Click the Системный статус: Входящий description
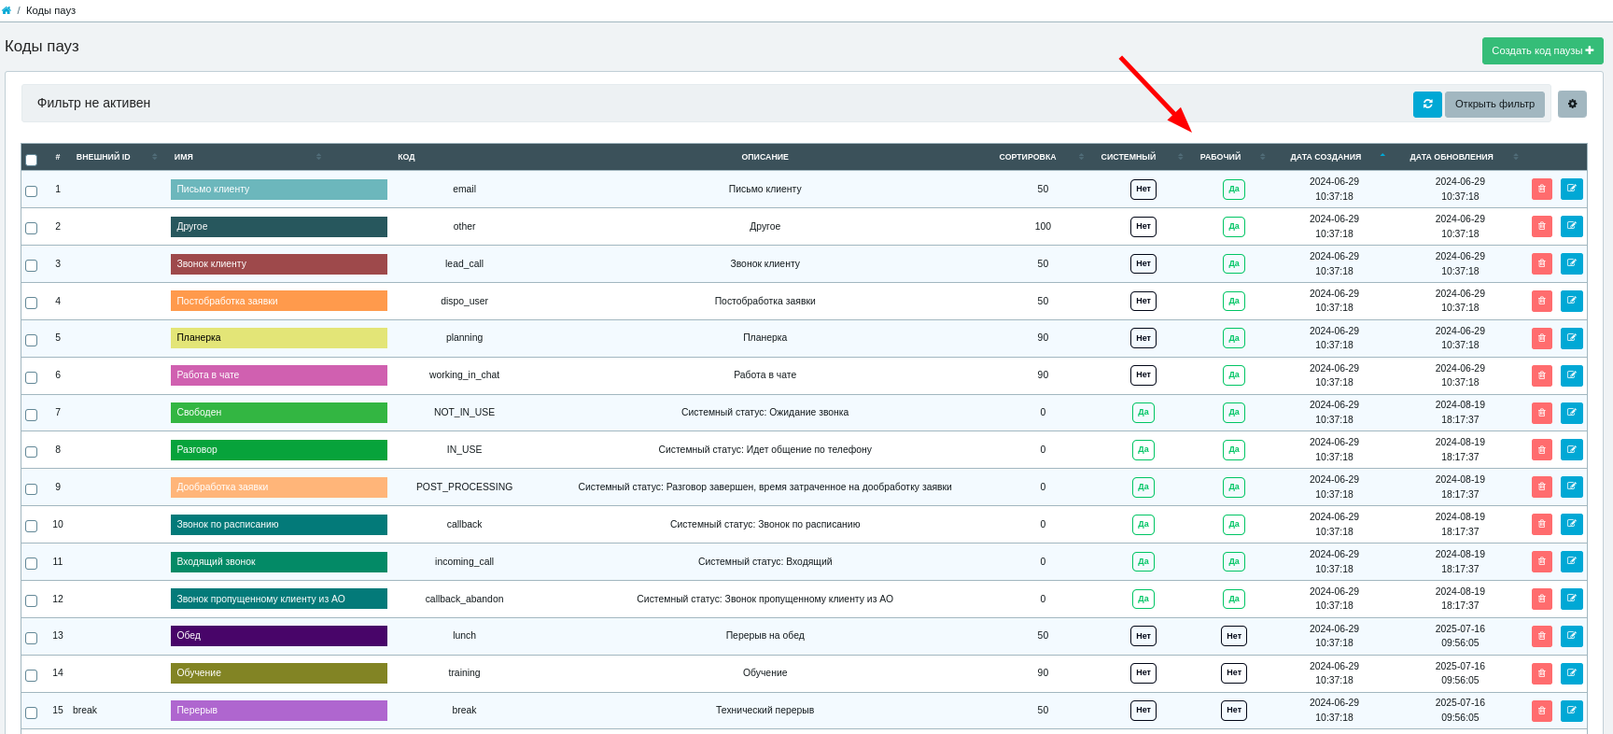Viewport: 1613px width, 734px height. (x=764, y=562)
